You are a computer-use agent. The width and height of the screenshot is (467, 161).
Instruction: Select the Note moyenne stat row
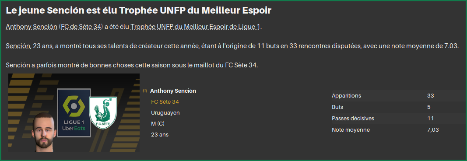397,130
